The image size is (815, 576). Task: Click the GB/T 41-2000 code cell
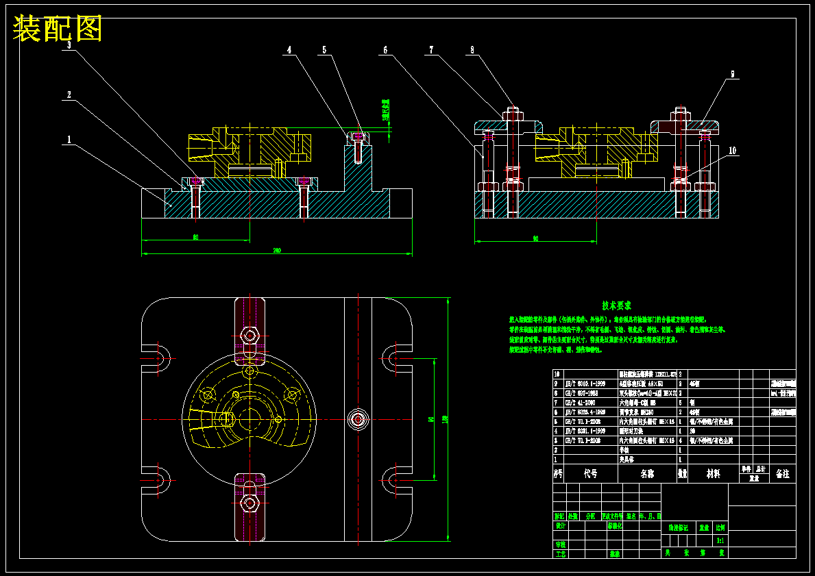click(x=580, y=403)
